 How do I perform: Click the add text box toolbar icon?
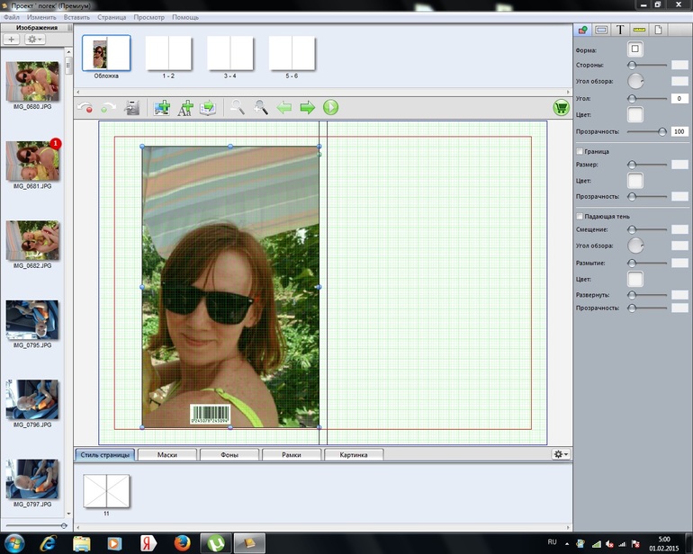tap(185, 108)
